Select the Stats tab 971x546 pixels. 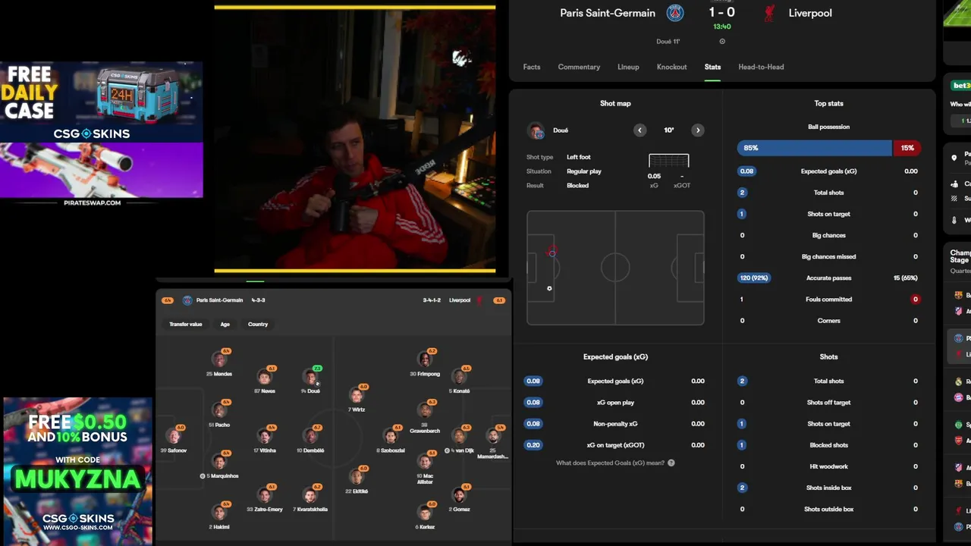click(712, 67)
